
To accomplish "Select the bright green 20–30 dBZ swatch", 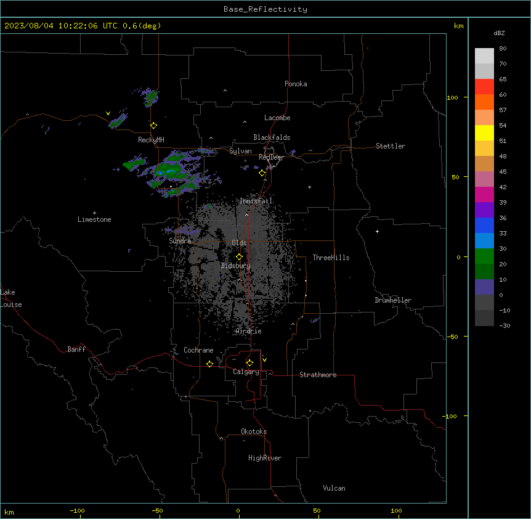I will click(x=484, y=256).
